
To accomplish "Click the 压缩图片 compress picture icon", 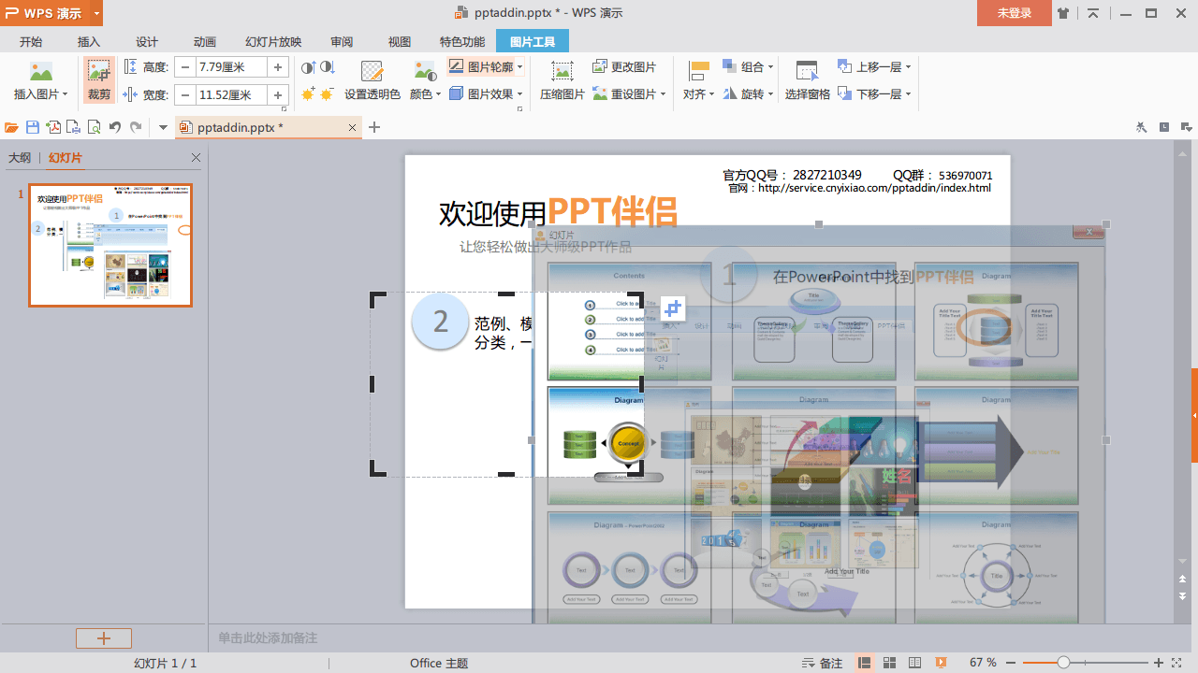I will click(x=562, y=80).
